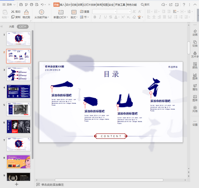Screen dimensions: 199x188
Task: Click the Share/export icon at top right
Action: click(171, 4)
